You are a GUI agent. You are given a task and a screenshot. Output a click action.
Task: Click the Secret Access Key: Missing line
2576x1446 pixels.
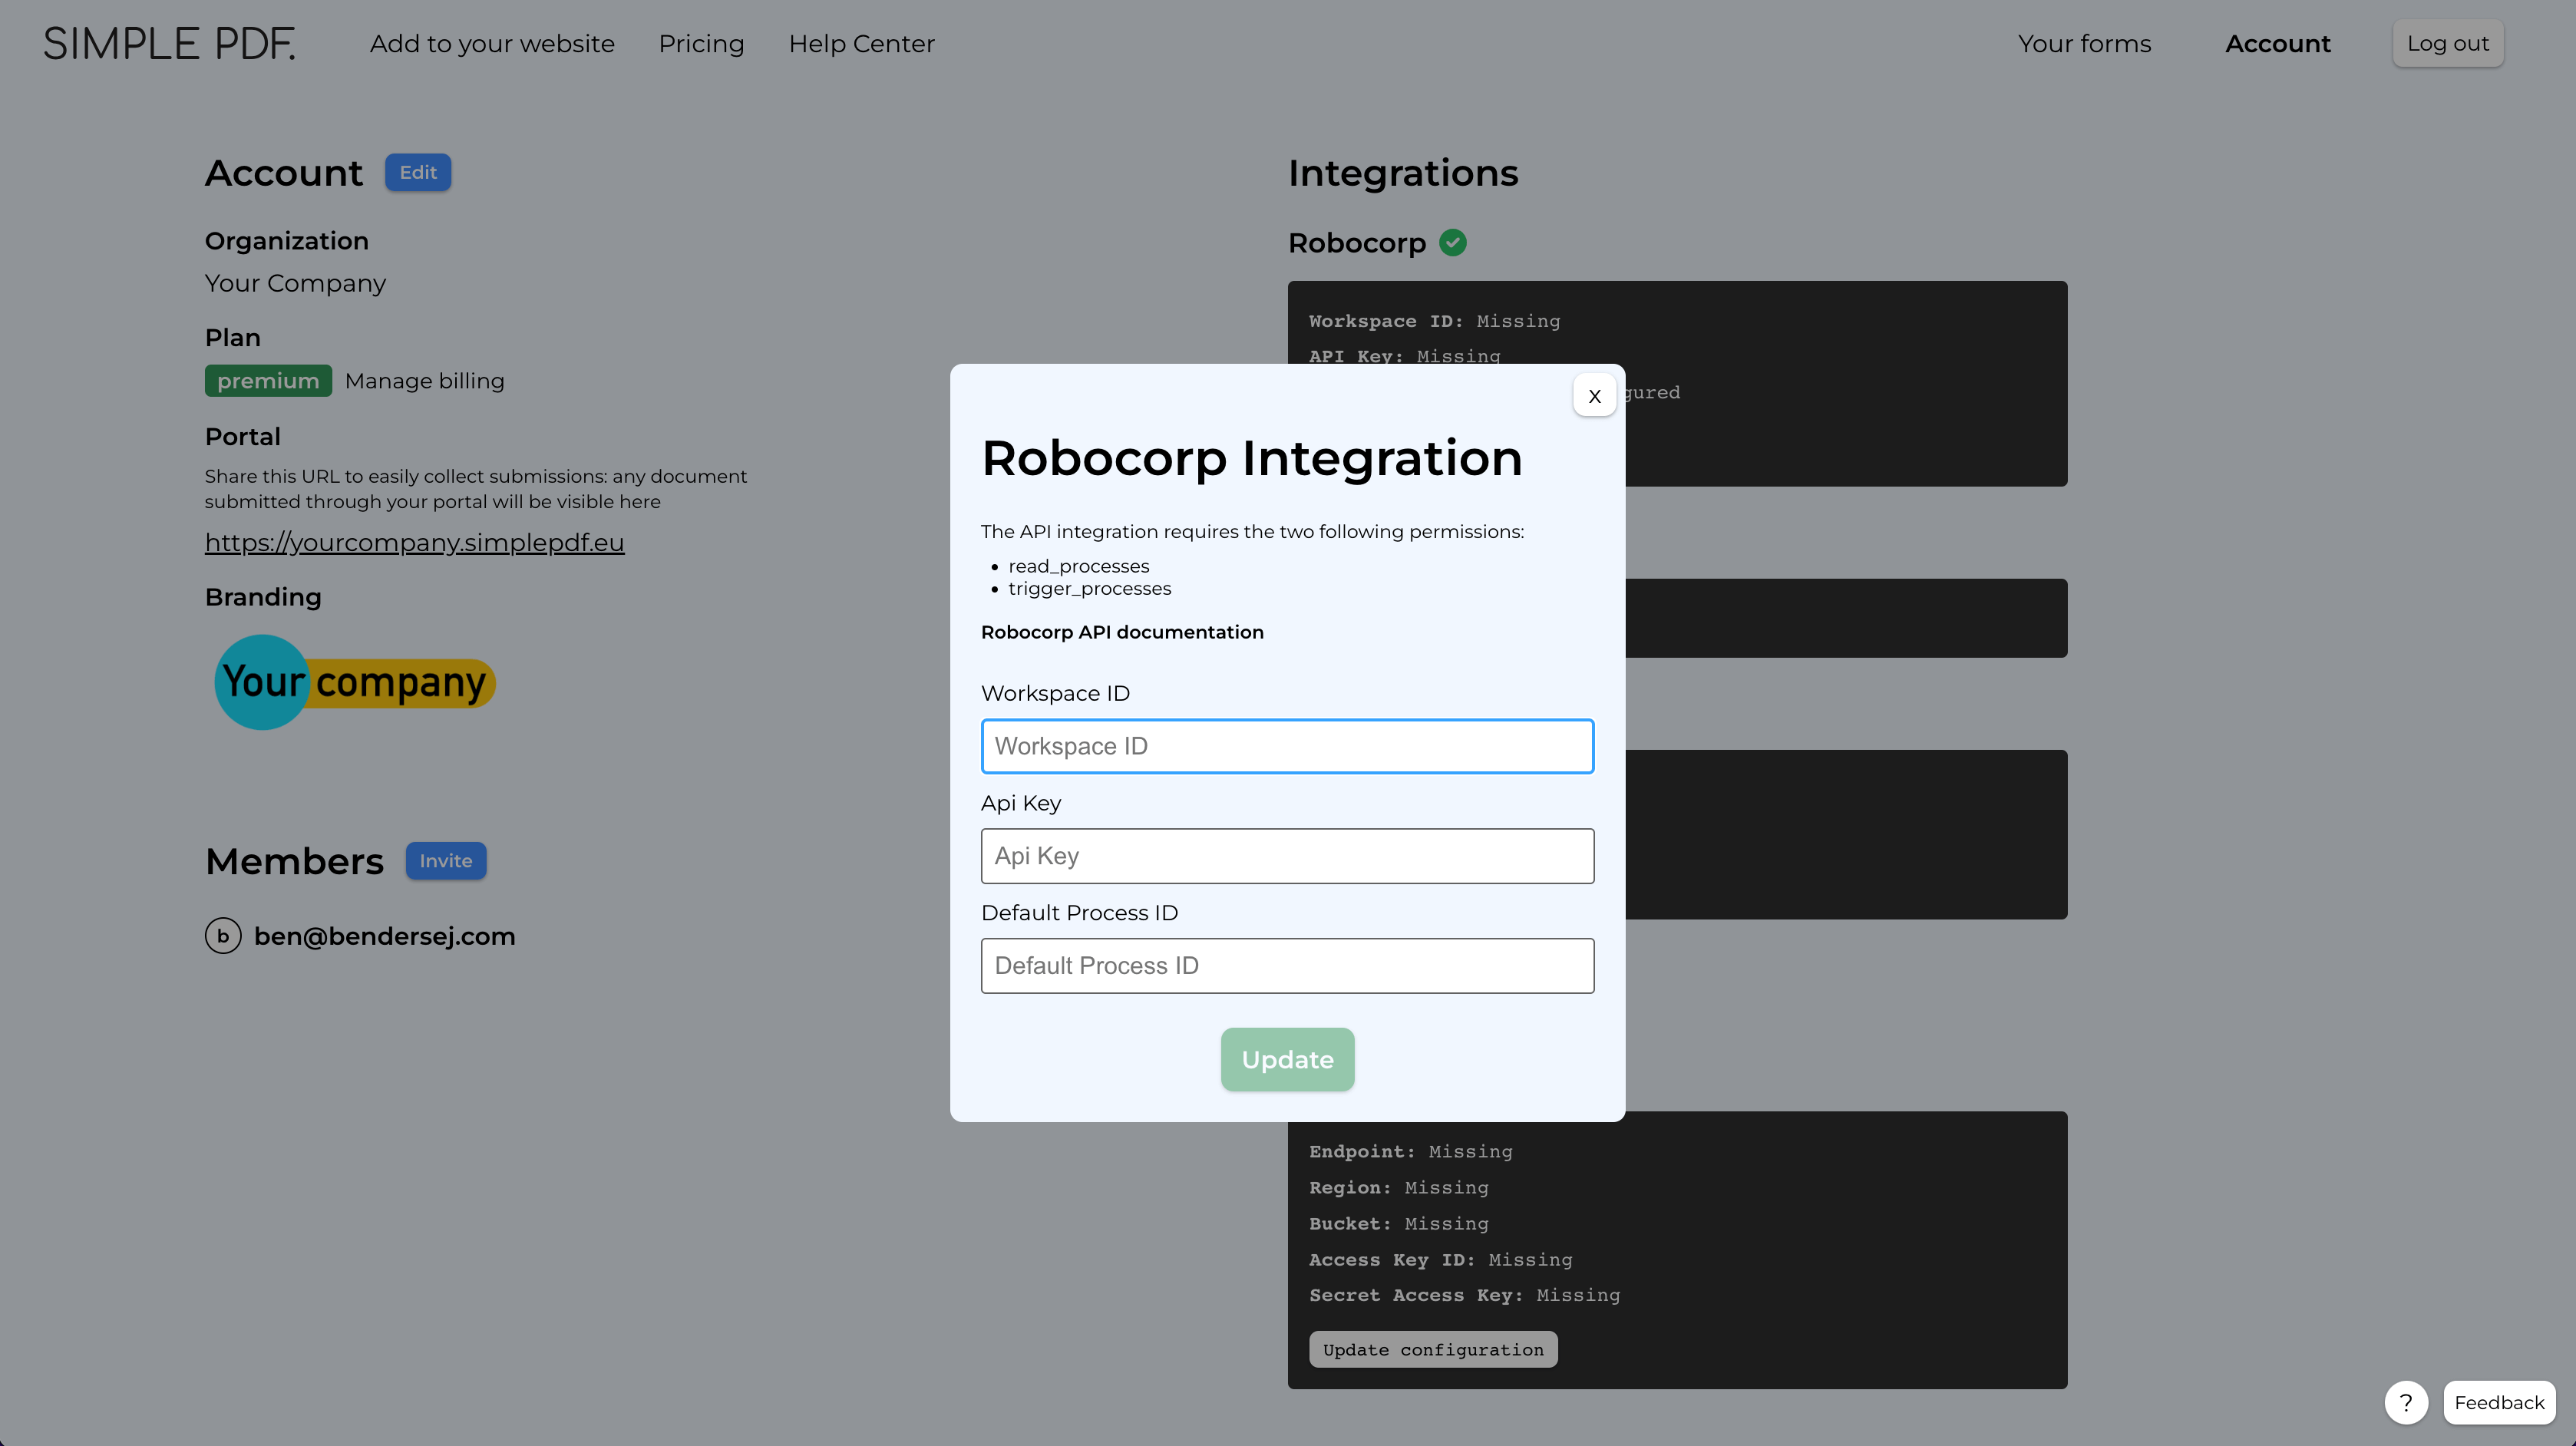pyautogui.click(x=1464, y=1295)
